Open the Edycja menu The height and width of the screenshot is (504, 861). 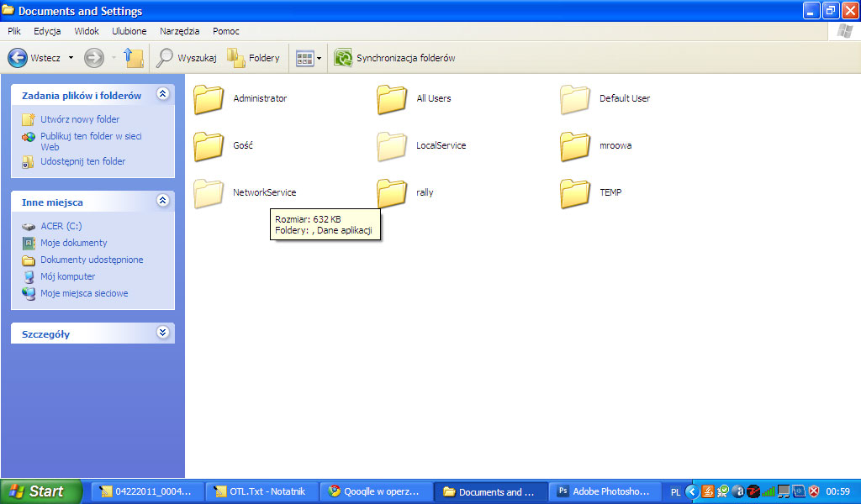47,31
